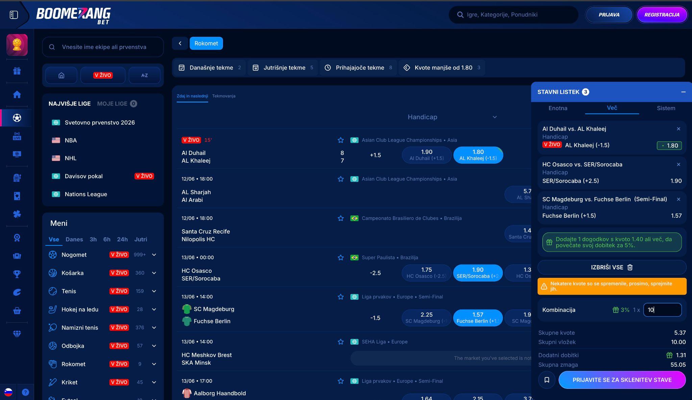This screenshot has height=400, width=692.
Task: Remove Al Duhail vs AL Khaleej from bet slip
Action: pos(678,129)
